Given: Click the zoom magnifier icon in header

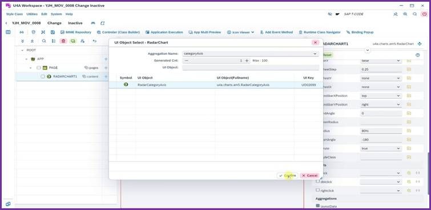Looking at the screenshot, I should click(405, 14).
